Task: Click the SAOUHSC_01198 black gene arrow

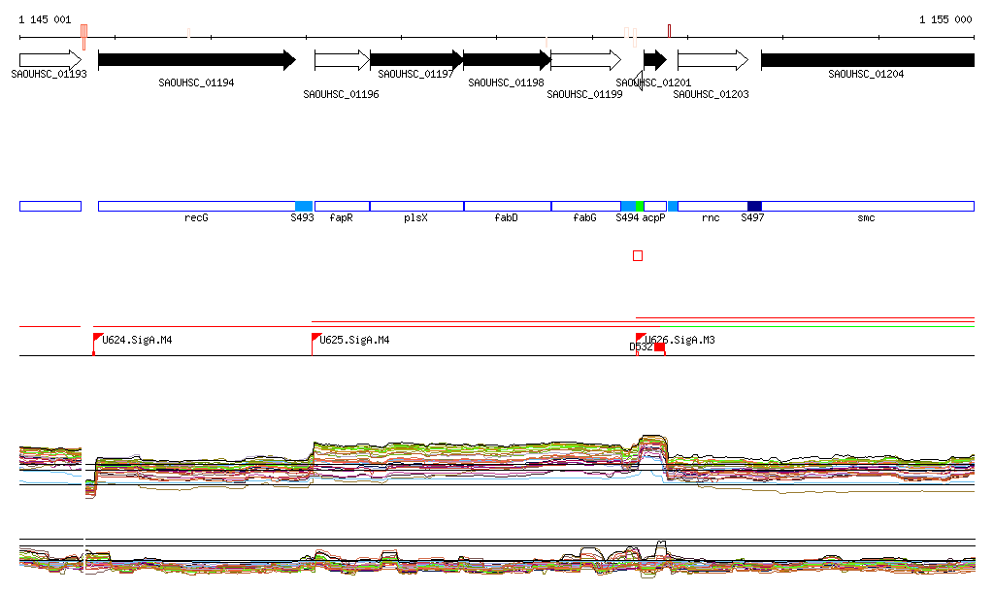Action: tap(506, 60)
